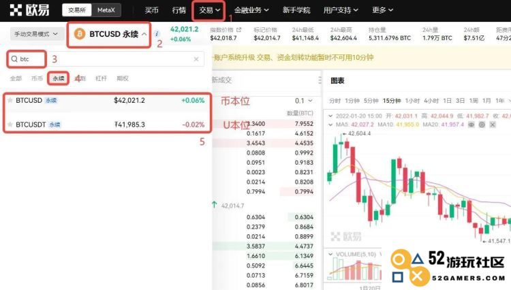Screen dimensions: 511x290
Task: Click the 欧易 logo in header
Action: click(29, 10)
